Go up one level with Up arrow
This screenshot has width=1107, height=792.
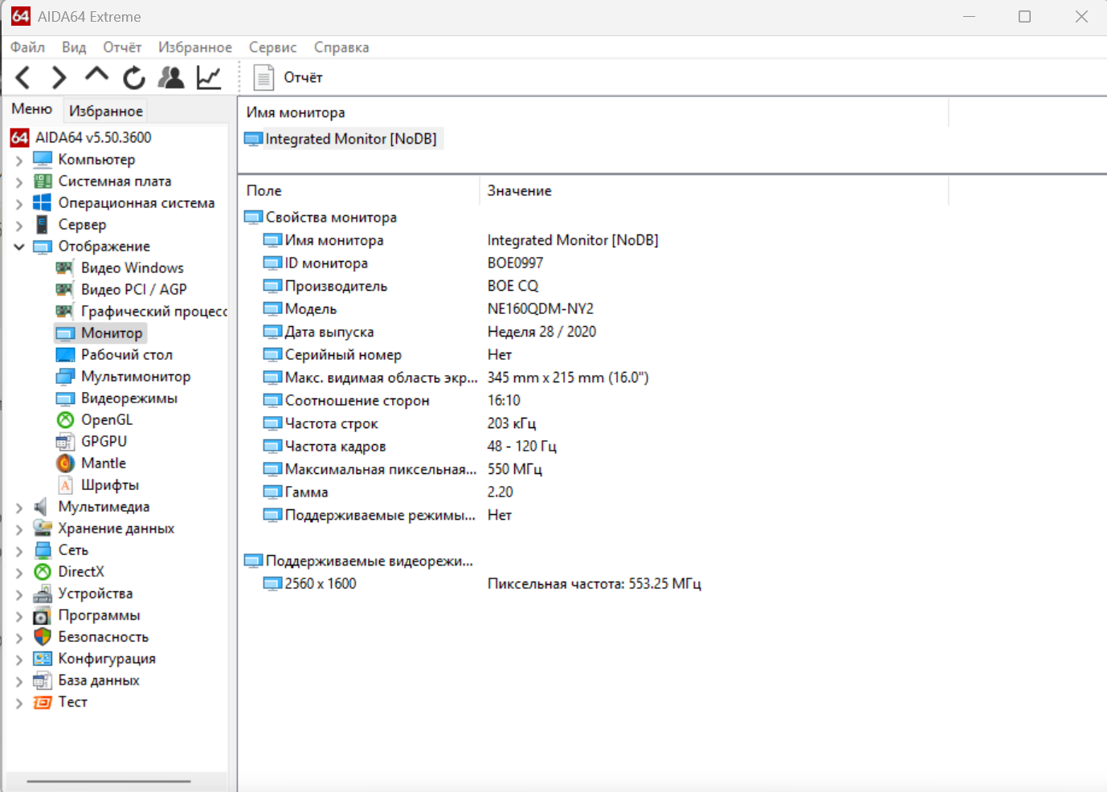96,76
